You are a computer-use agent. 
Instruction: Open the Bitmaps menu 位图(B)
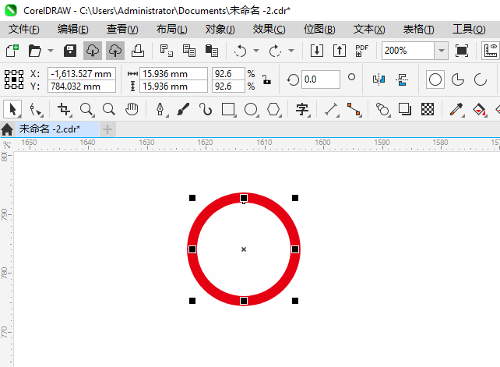tap(319, 30)
